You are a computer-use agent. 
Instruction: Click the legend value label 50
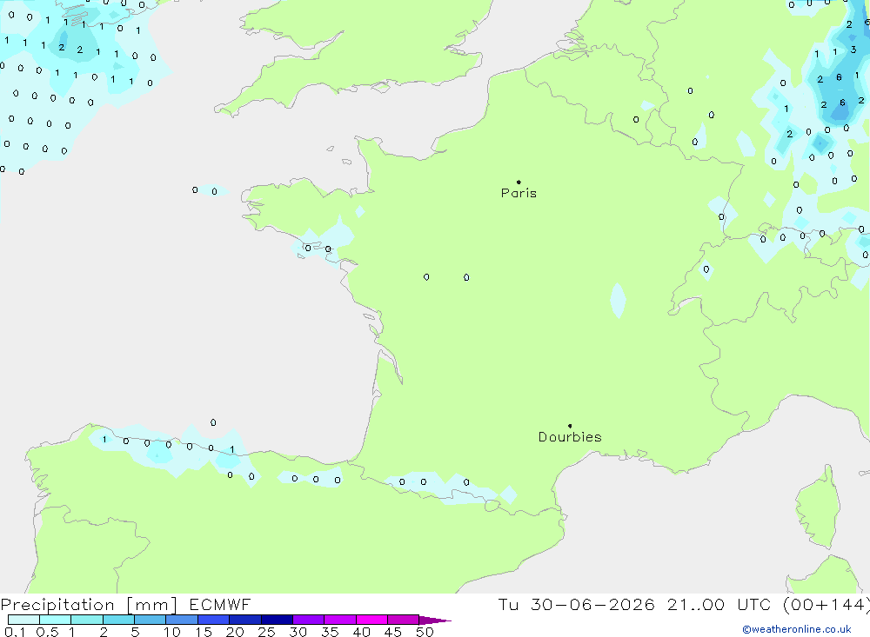pos(425,632)
